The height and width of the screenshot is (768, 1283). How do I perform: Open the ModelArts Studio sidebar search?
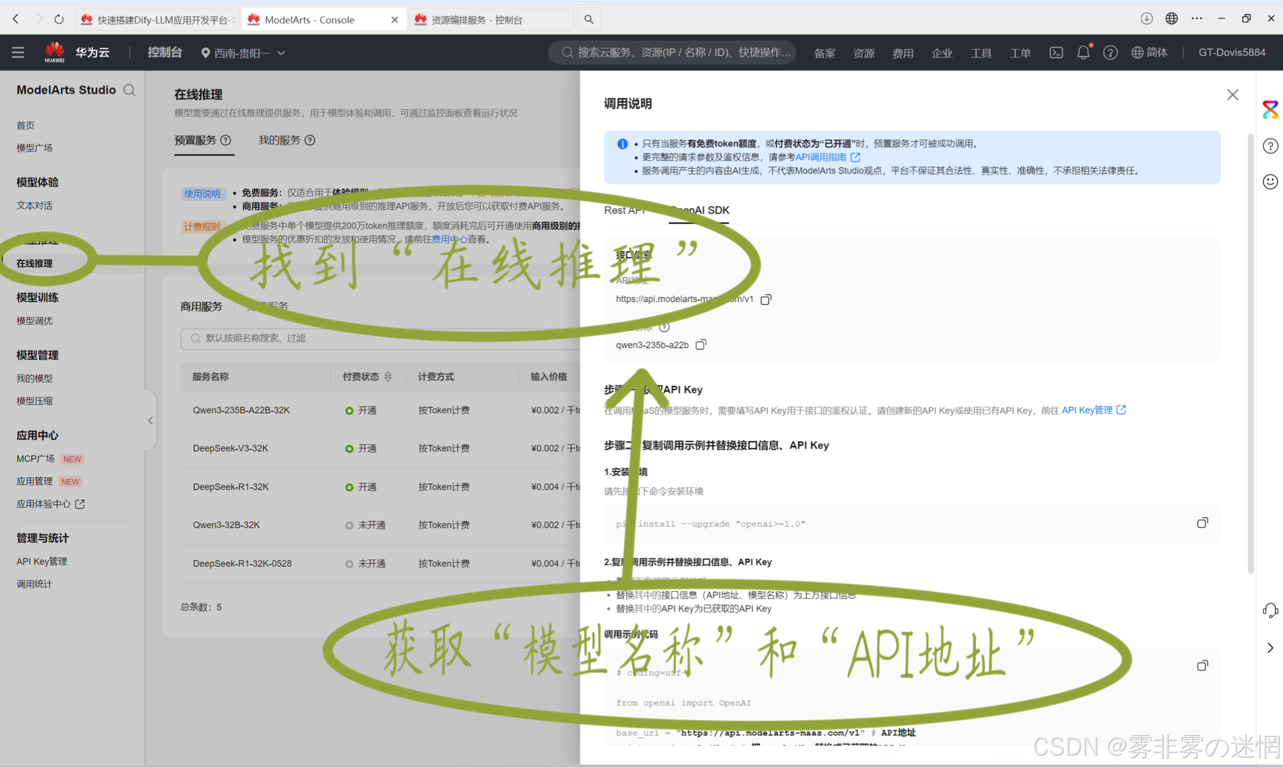point(130,90)
